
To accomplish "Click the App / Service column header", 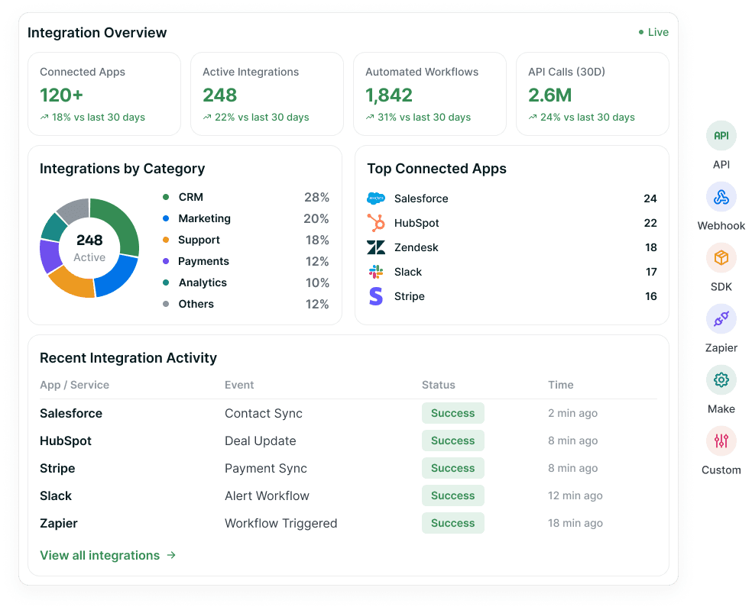I will click(74, 385).
